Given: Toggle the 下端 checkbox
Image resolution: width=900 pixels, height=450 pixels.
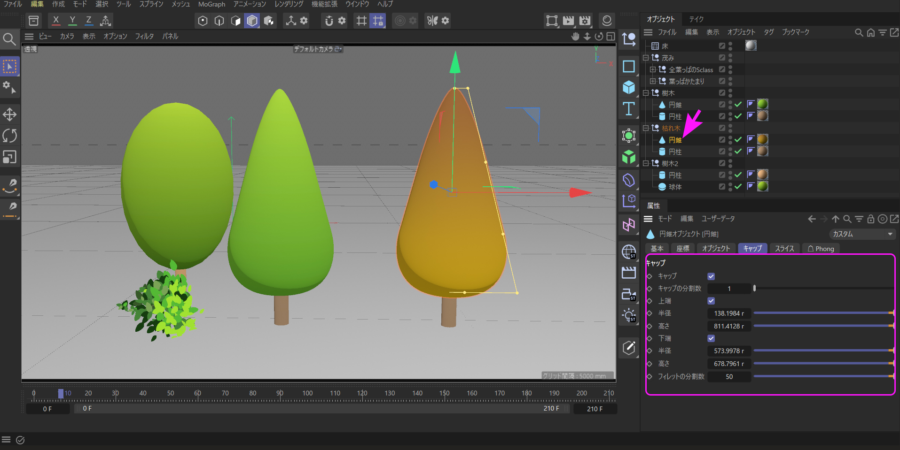Looking at the screenshot, I should (x=711, y=338).
